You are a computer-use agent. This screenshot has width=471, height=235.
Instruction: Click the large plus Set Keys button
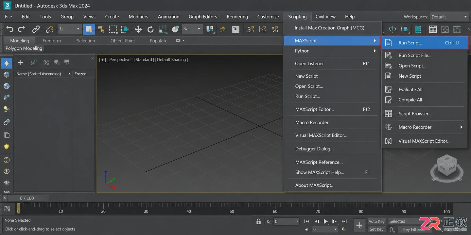pyautogui.click(x=359, y=226)
